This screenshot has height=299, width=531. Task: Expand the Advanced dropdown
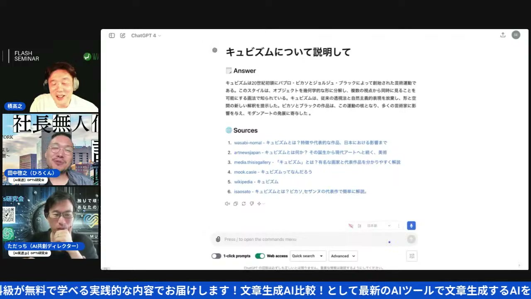343,256
